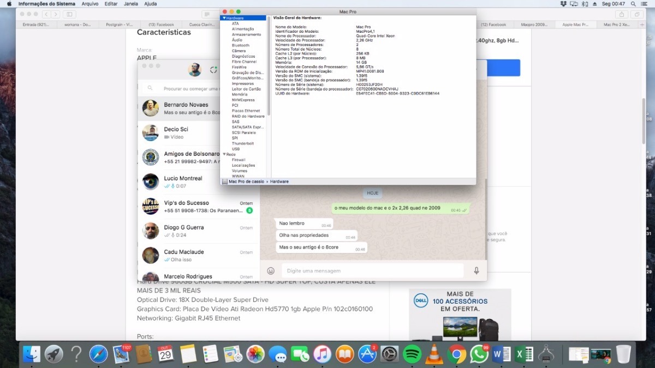This screenshot has width=655, height=368.
Task: Open yellow Notes icon in dock
Action: (188, 354)
